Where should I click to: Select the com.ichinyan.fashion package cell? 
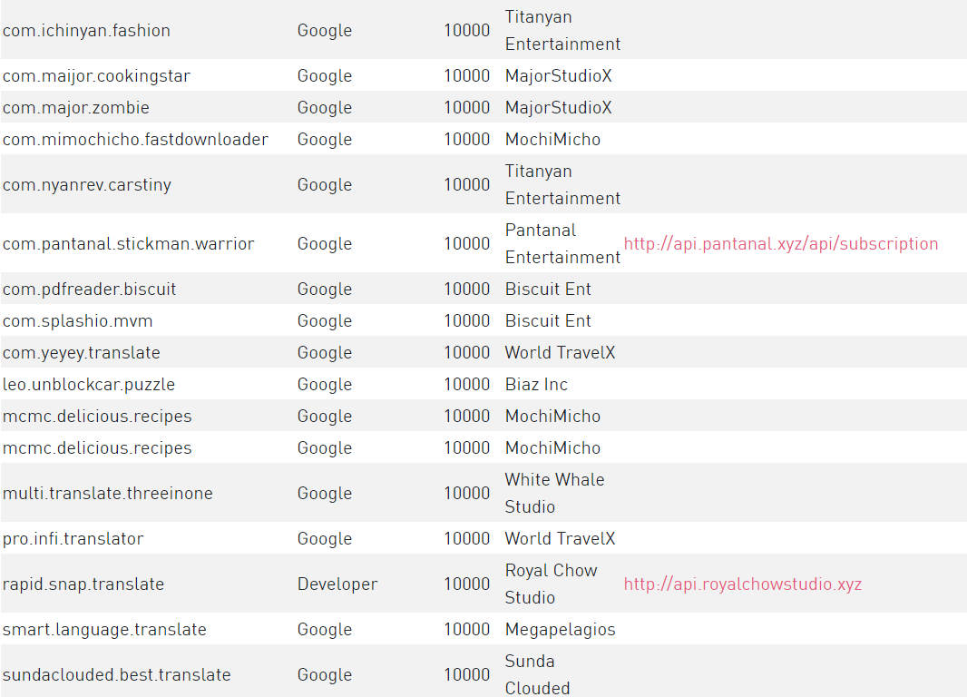click(x=86, y=30)
